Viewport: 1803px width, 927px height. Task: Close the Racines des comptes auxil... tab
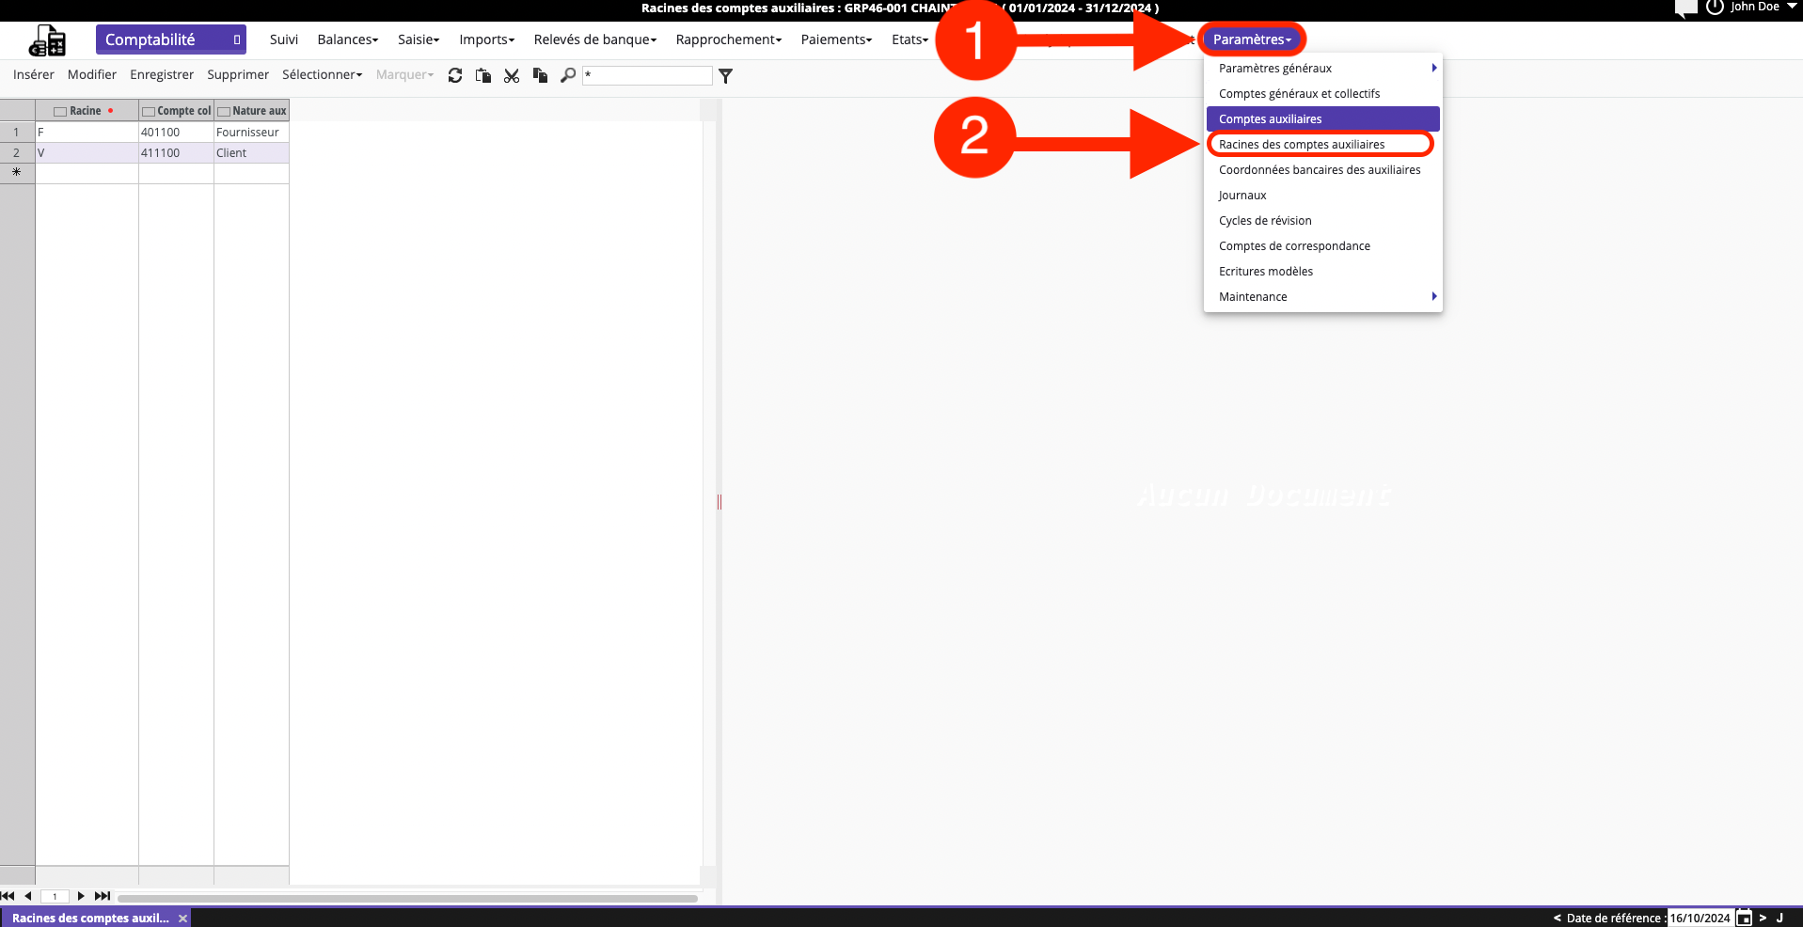pos(182,919)
